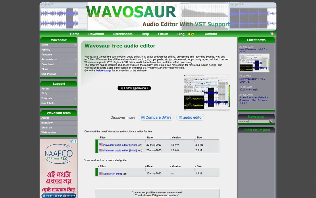This screenshot has width=316, height=198.
Task: Click the French flag language icon
Action: coord(272,34)
